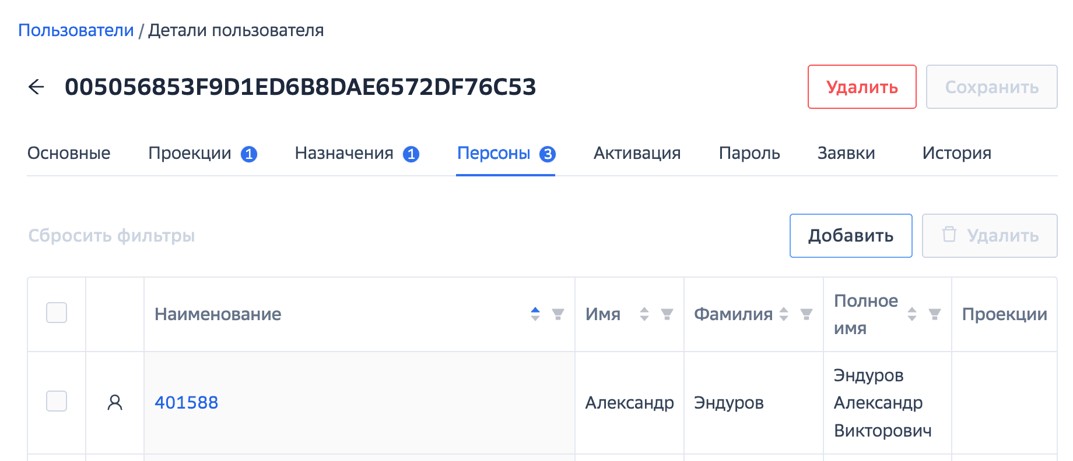Click the Добавить button

pos(850,236)
